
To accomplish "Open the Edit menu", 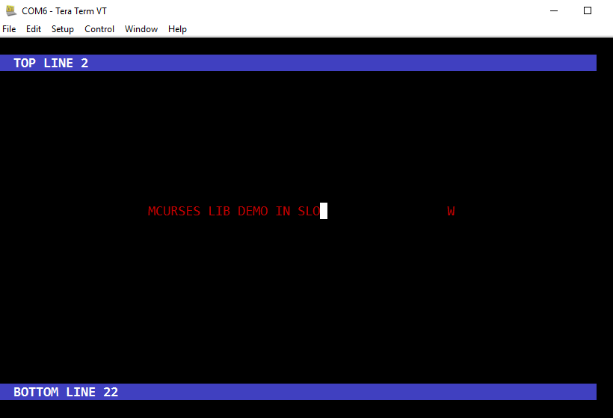I will 34,29.
